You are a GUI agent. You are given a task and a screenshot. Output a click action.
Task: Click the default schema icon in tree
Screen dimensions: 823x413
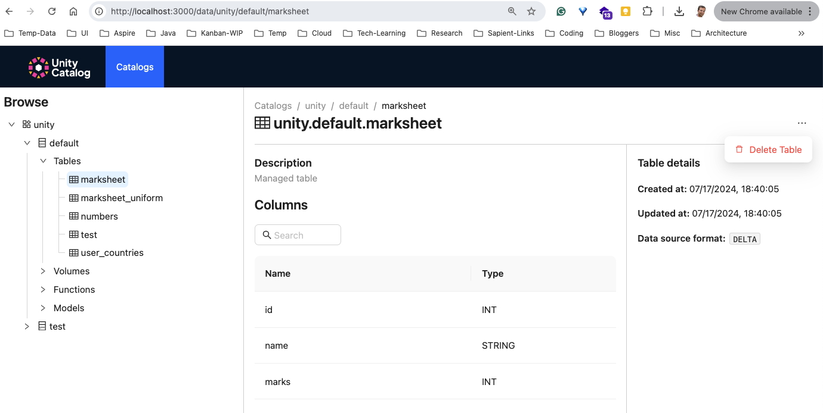[42, 143]
